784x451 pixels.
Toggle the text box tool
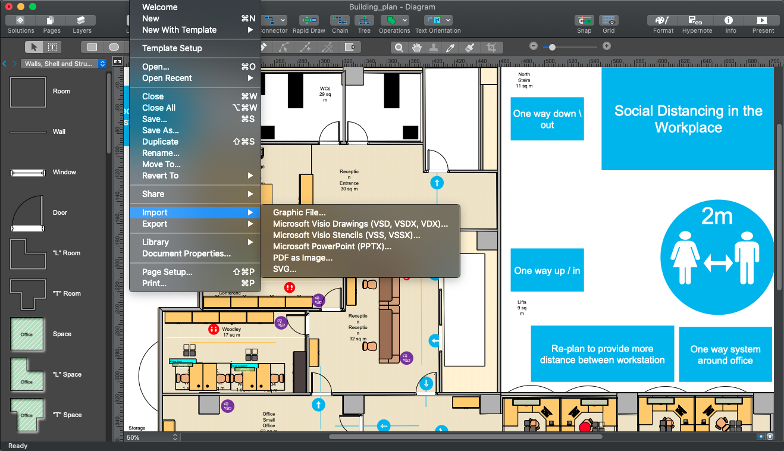pyautogui.click(x=52, y=47)
